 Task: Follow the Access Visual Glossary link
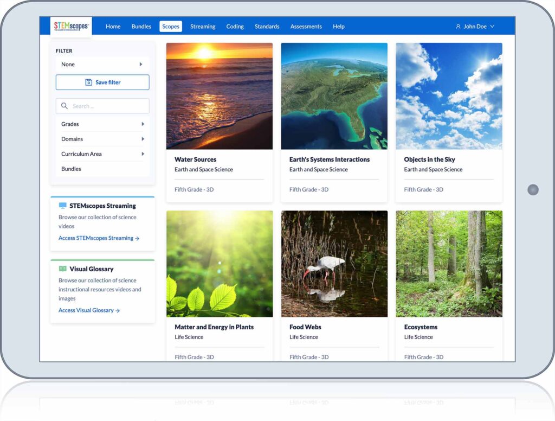[x=89, y=310]
